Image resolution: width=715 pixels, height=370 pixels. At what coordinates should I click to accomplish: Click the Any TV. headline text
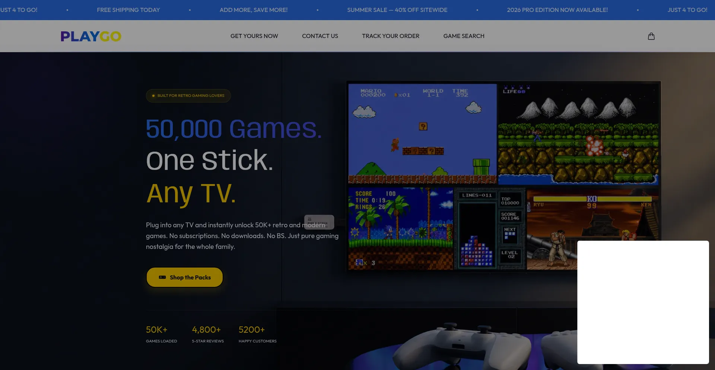pos(191,193)
